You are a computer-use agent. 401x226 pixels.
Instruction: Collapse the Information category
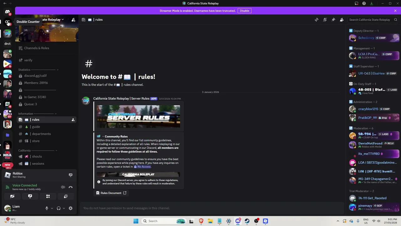(37, 114)
